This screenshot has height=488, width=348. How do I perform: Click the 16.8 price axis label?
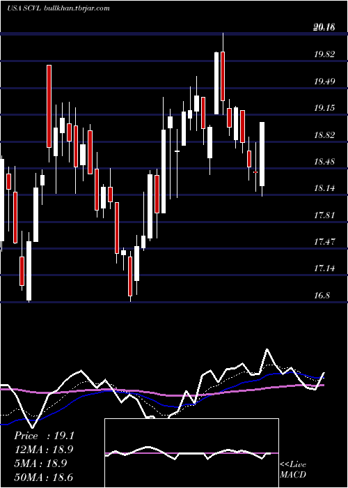(x=322, y=295)
